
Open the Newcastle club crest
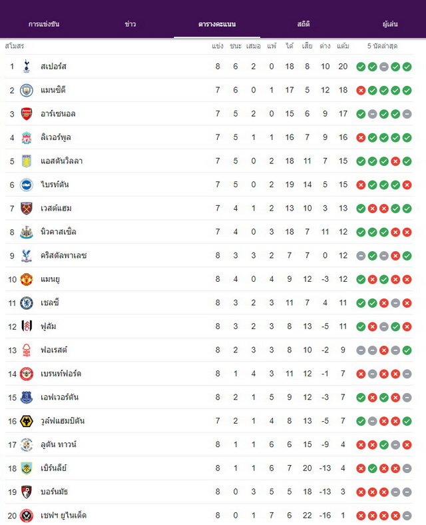[27, 232]
